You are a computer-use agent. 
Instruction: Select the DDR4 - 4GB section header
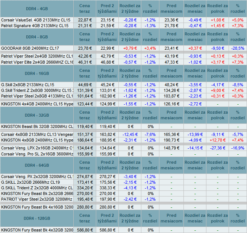pyautogui.click(x=37, y=9)
